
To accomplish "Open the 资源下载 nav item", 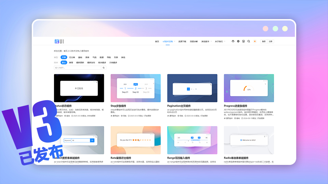I will (182, 42).
